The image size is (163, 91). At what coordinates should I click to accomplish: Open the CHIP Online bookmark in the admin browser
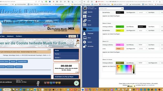pos(105,4)
